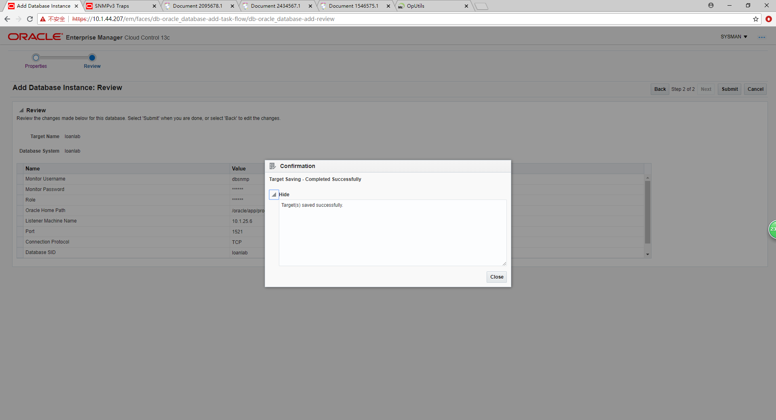The height and width of the screenshot is (420, 776).
Task: Collapse the Hide details disclosure triangle
Action: [x=274, y=195]
